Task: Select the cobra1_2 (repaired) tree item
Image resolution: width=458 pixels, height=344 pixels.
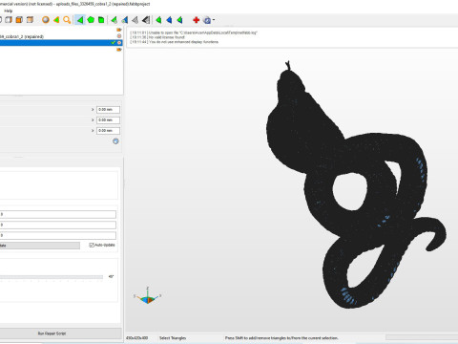Action: (x=22, y=36)
